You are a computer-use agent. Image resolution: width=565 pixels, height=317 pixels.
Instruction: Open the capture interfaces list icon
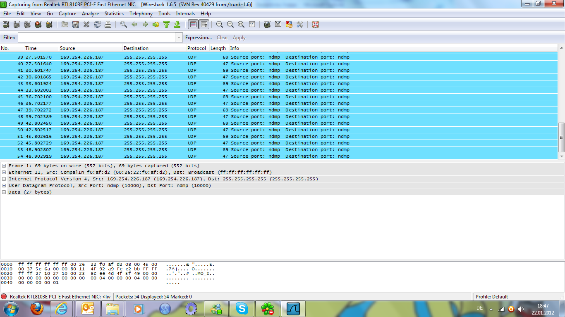click(6, 24)
